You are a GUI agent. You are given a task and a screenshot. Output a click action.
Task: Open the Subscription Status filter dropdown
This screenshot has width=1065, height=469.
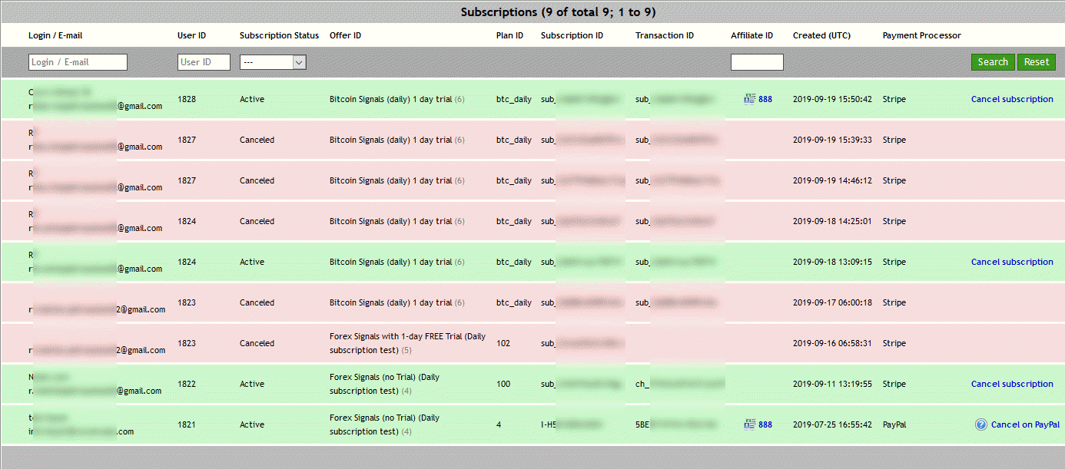tap(273, 62)
